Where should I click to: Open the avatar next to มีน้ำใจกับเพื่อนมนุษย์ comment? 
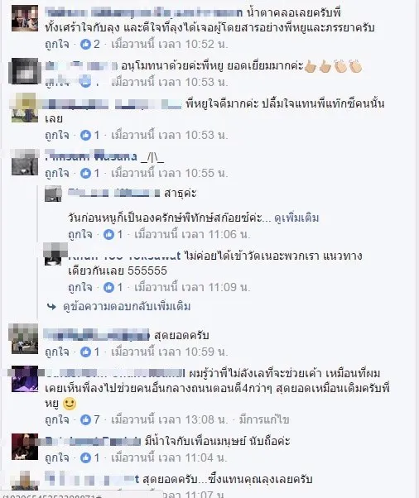(25, 447)
